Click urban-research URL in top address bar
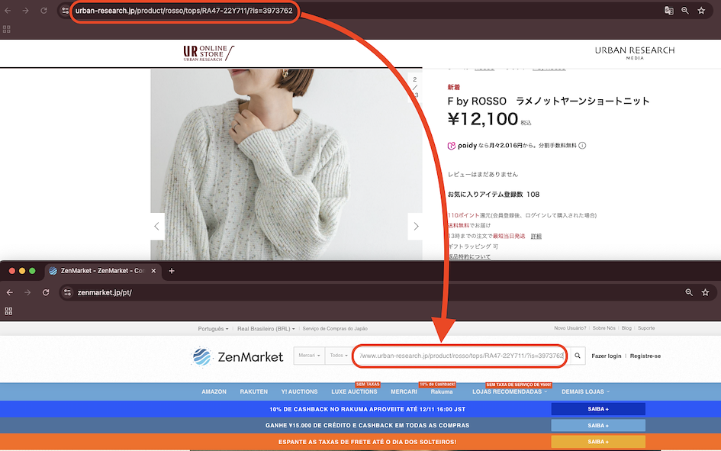The image size is (721, 451). coord(184,11)
